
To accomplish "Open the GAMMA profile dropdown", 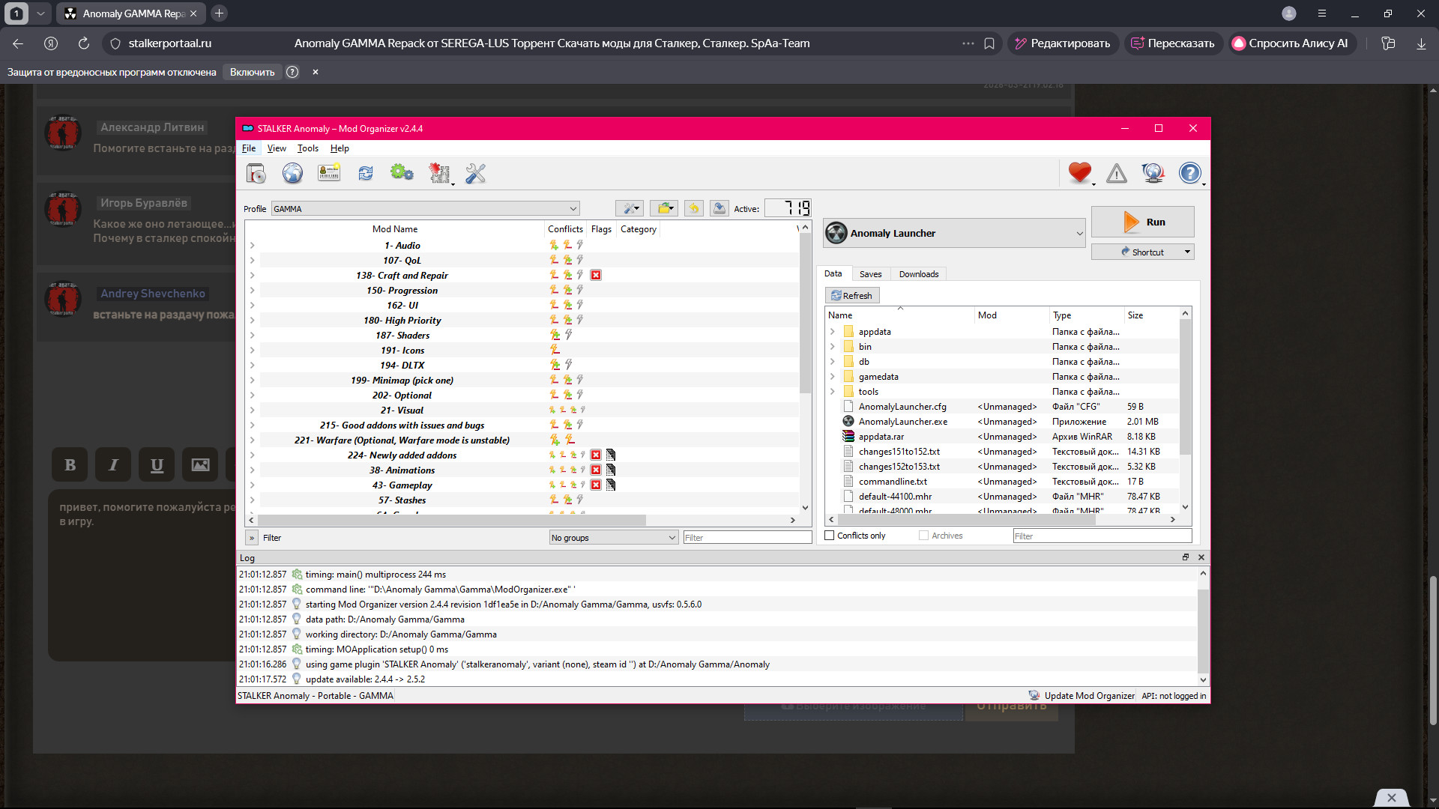I will point(426,209).
